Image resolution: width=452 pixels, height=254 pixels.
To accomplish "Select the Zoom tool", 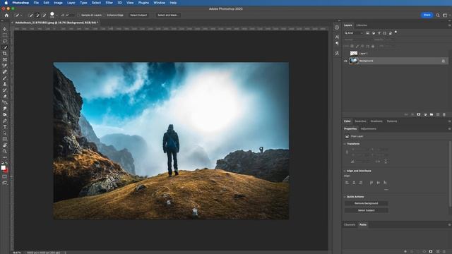I will click(x=5, y=151).
